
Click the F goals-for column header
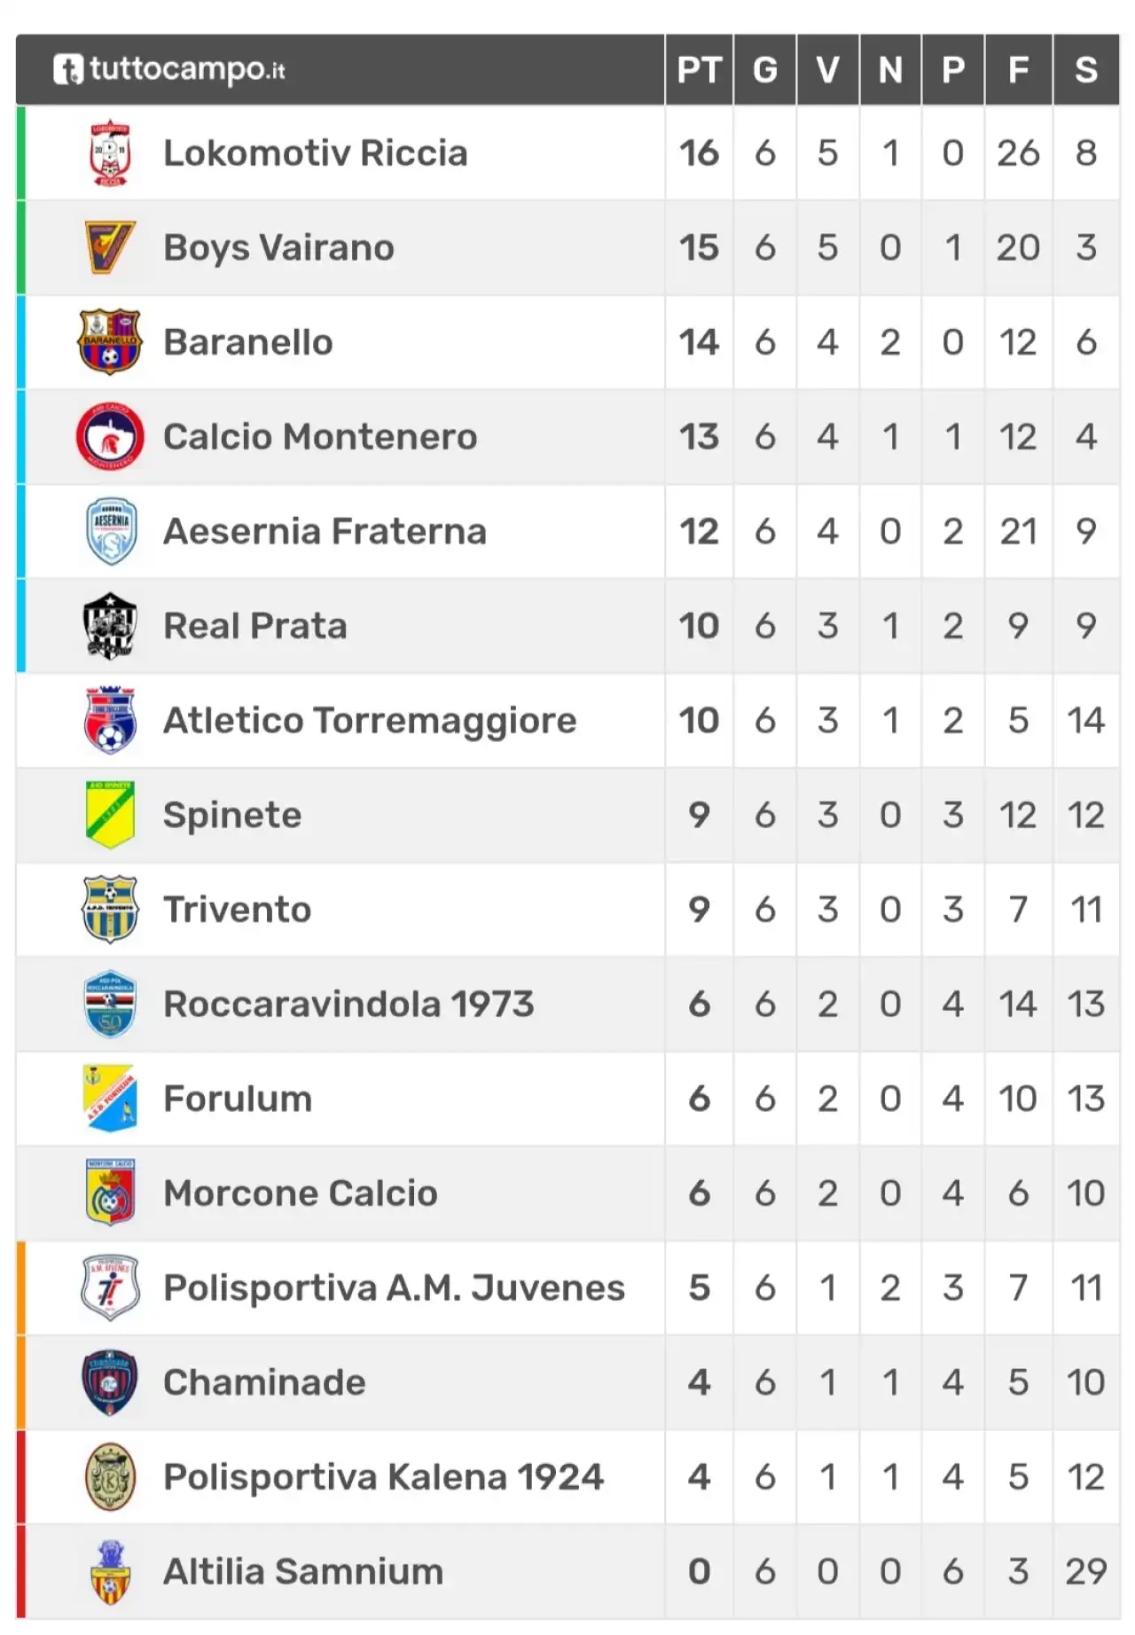click(1018, 70)
